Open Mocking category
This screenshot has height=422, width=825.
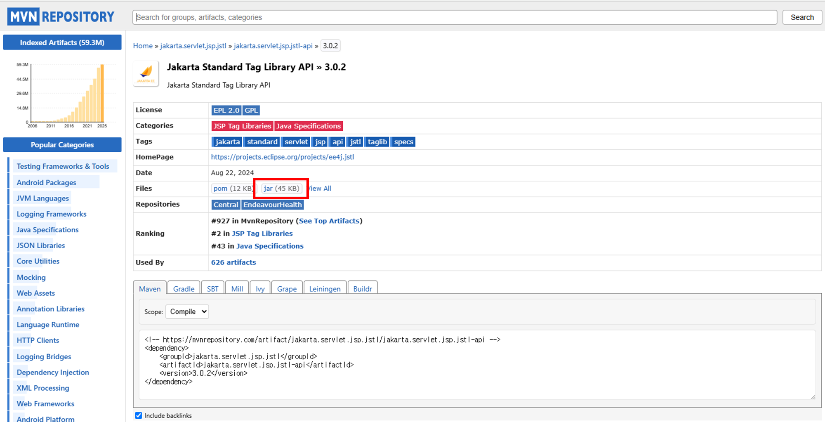(31, 277)
